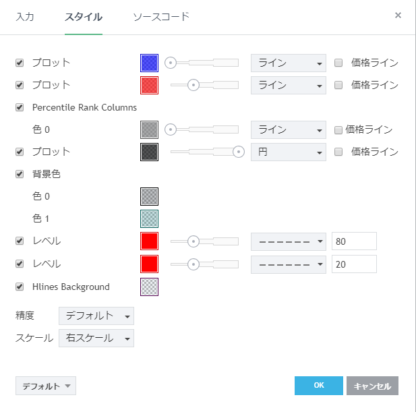The width and height of the screenshot is (416, 412).
Task: Uncheck the 背景色 checkbox
Action: click(x=20, y=174)
